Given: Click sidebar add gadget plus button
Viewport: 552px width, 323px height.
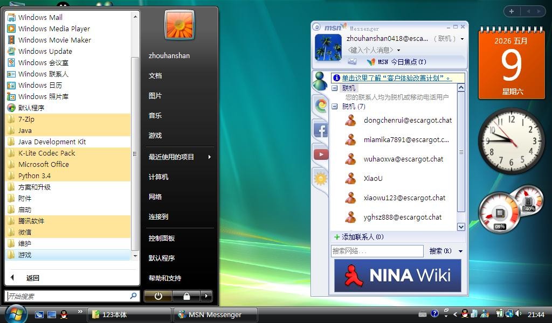Looking at the screenshot, I should pos(512,11).
